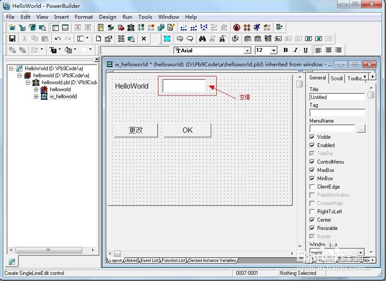Click the Incremental Build icon in PowerBar

[184, 27]
